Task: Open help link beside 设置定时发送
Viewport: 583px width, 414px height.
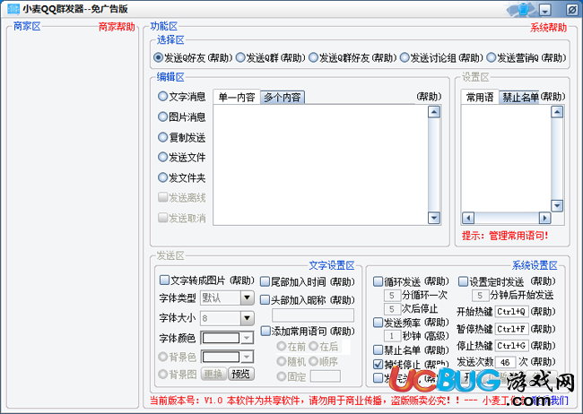Action: (x=543, y=281)
